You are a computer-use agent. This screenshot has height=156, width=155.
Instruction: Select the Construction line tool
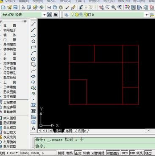(33, 30)
